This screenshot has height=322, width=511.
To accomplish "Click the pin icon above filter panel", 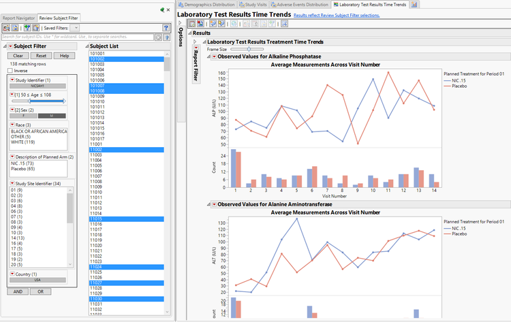I will click(x=162, y=10).
